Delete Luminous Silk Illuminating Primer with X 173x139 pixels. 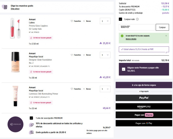pyautogui.click(x=84, y=89)
